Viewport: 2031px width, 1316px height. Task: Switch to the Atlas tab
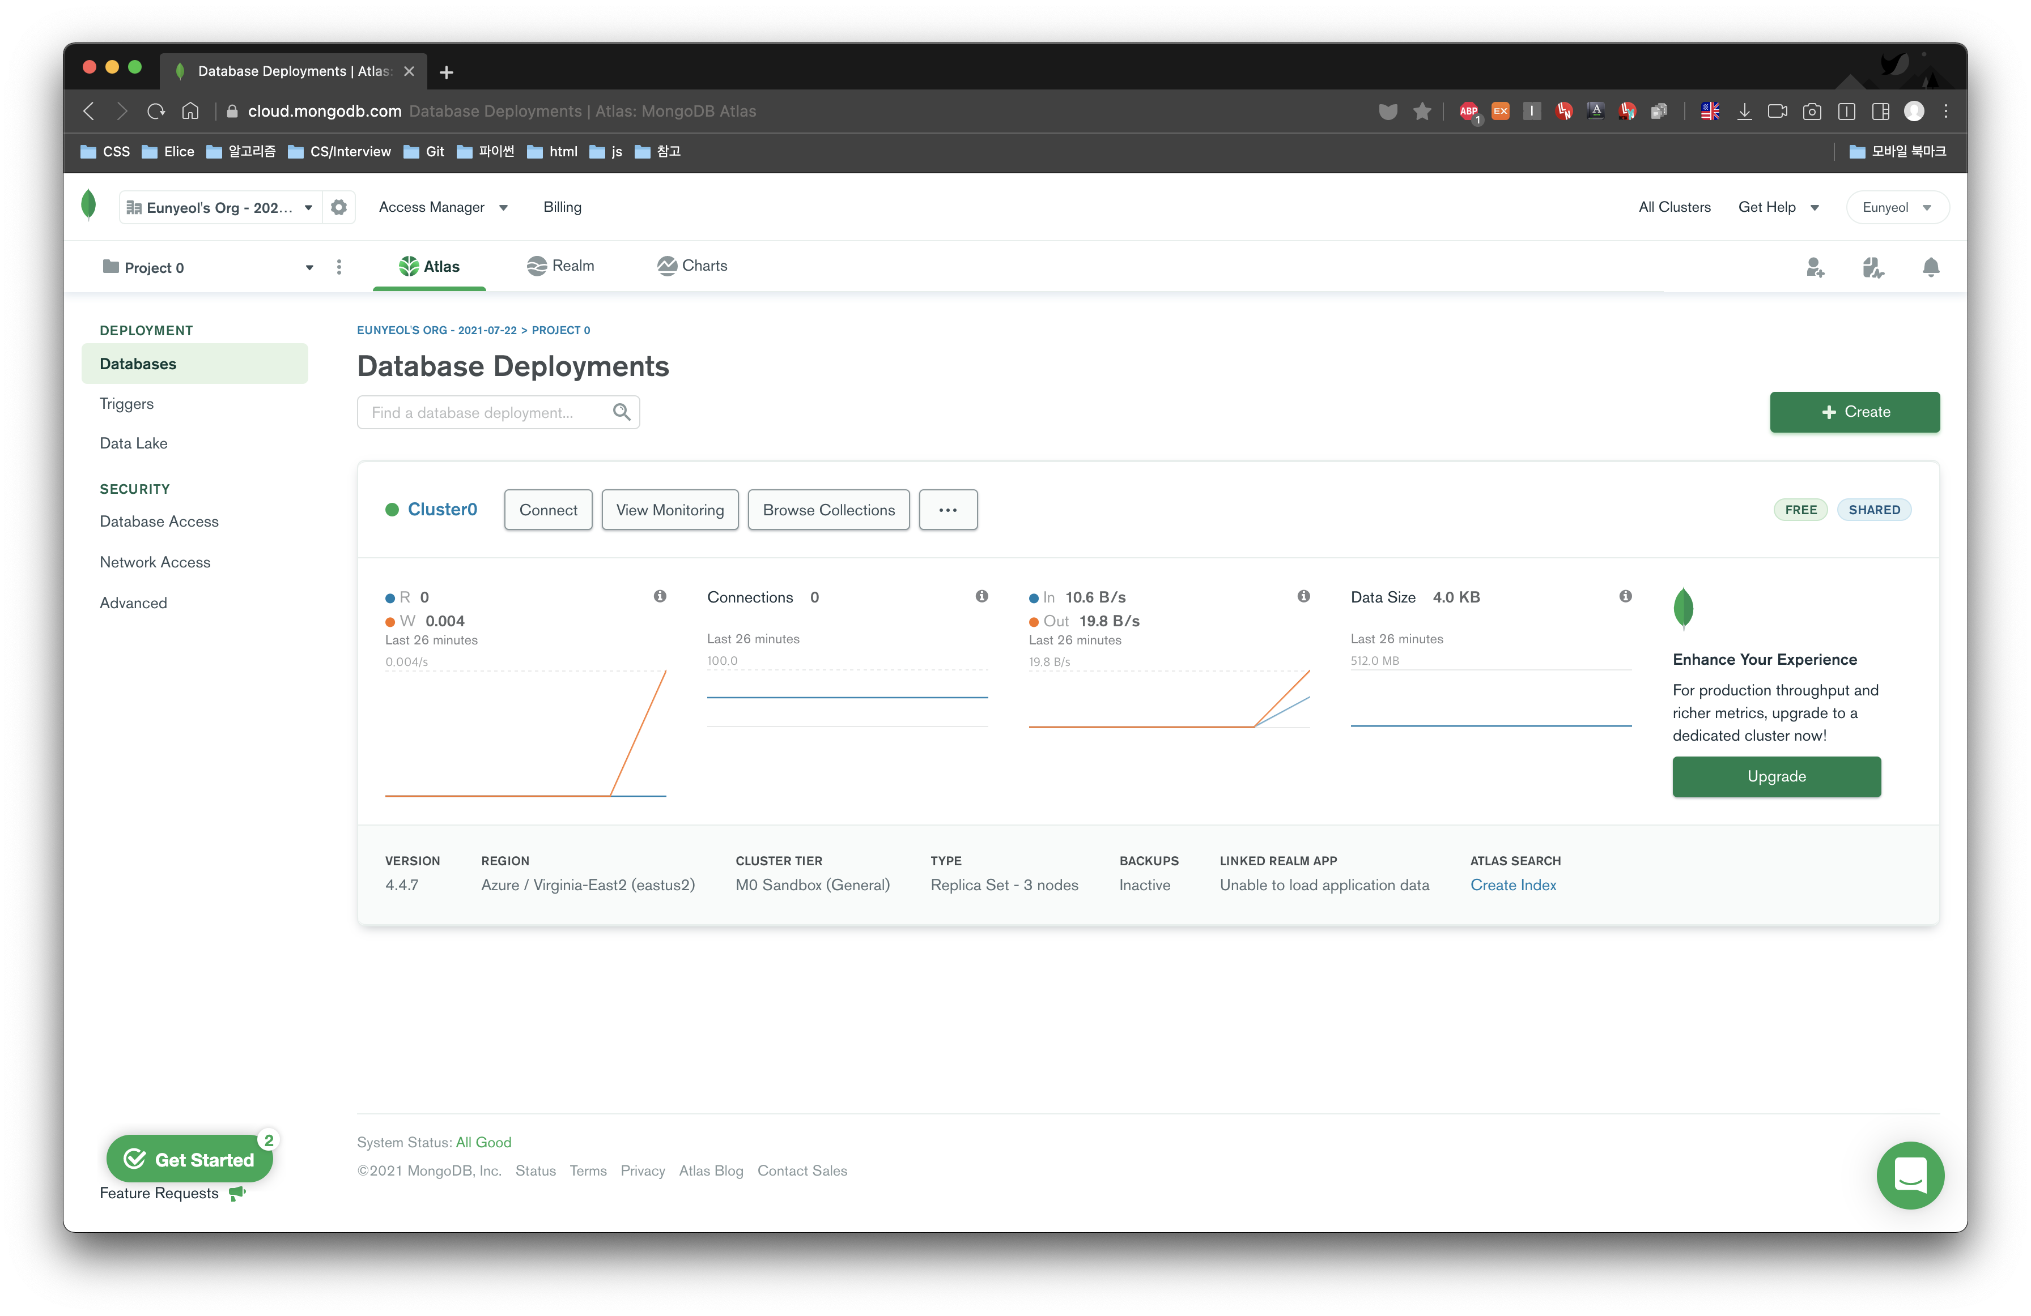[x=429, y=266]
